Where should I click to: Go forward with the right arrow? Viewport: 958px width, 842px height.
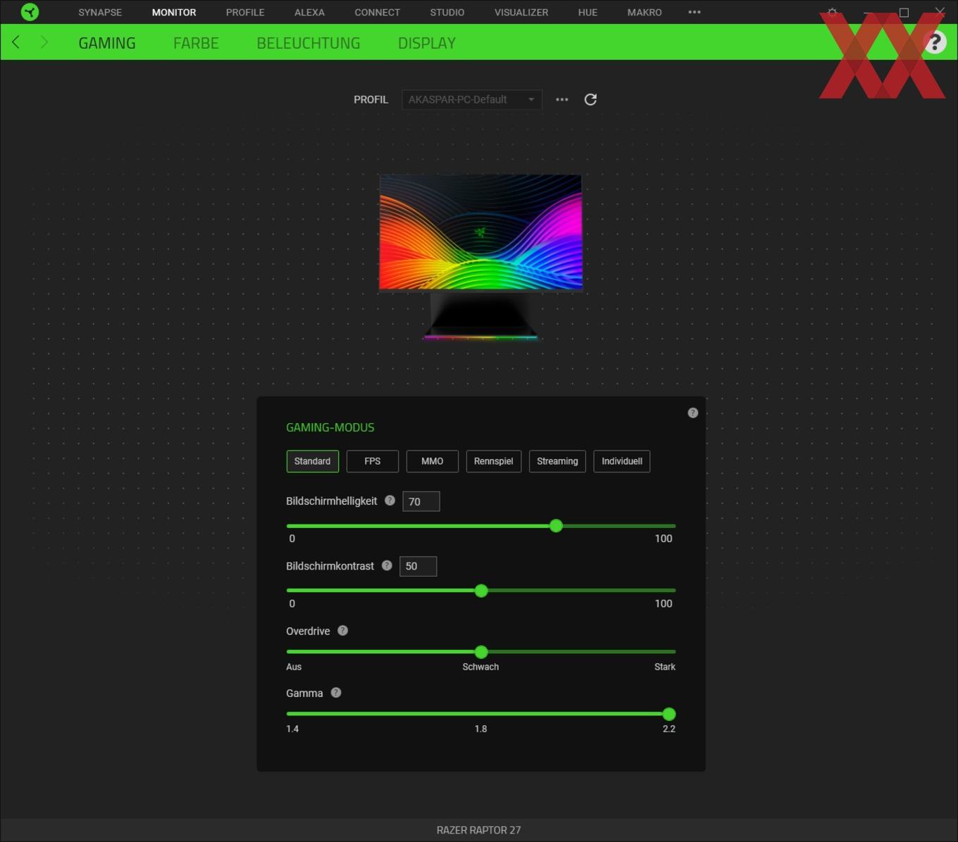(44, 42)
